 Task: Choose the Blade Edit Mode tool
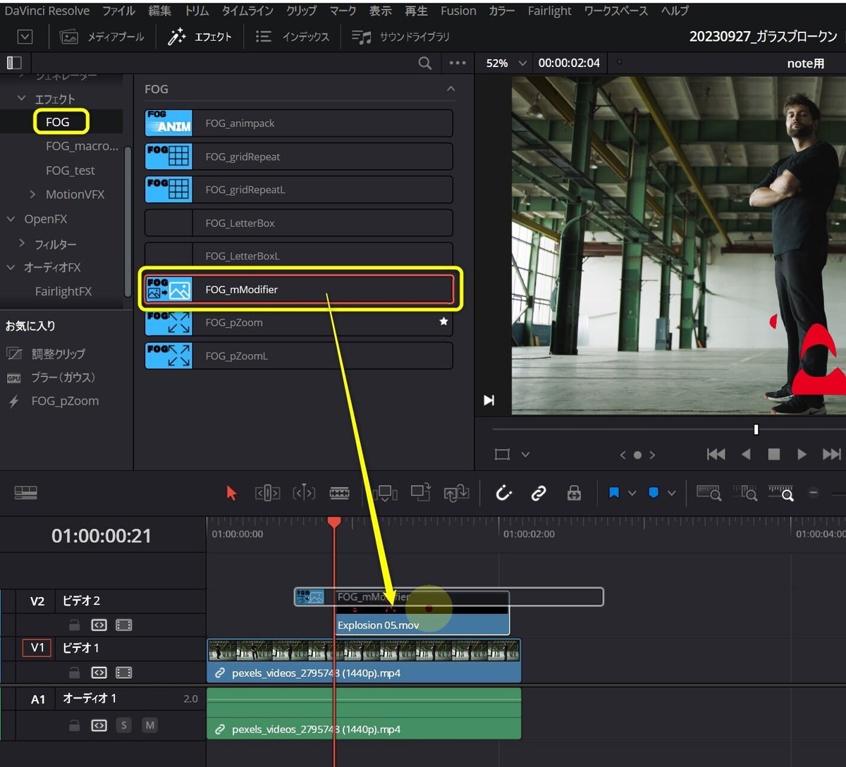pyautogui.click(x=339, y=493)
